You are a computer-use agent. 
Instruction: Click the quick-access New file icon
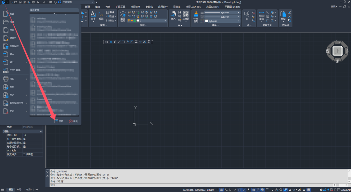pos(11,2)
